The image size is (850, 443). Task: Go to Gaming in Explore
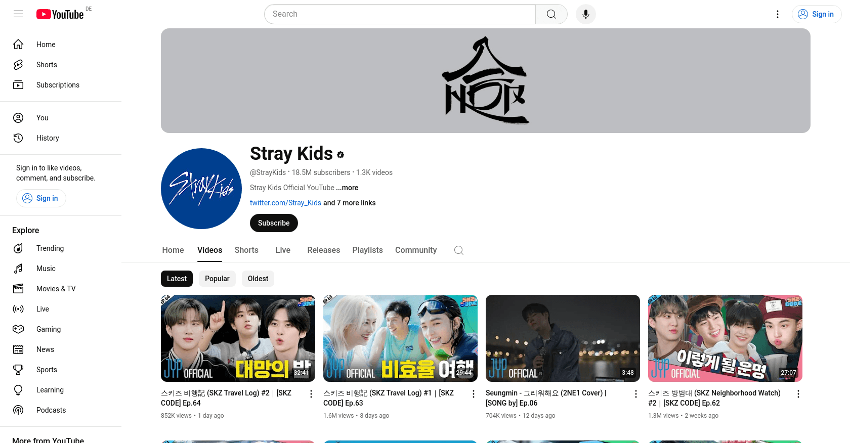pyautogui.click(x=48, y=329)
